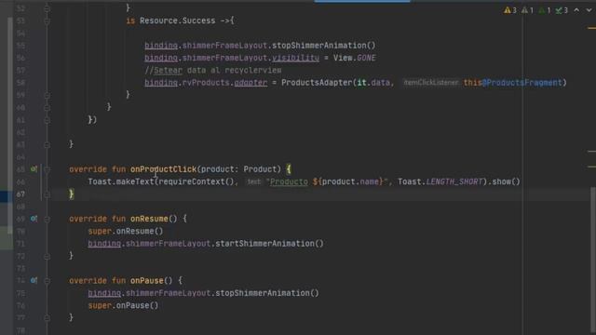
Task: Go to next highlighted problem with down arrow
Action: pos(589,10)
